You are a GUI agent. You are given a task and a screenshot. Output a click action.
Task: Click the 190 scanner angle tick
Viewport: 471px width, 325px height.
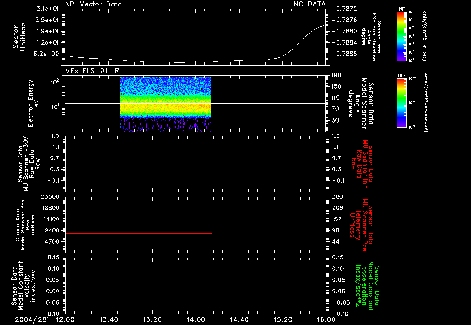pyautogui.click(x=336, y=75)
